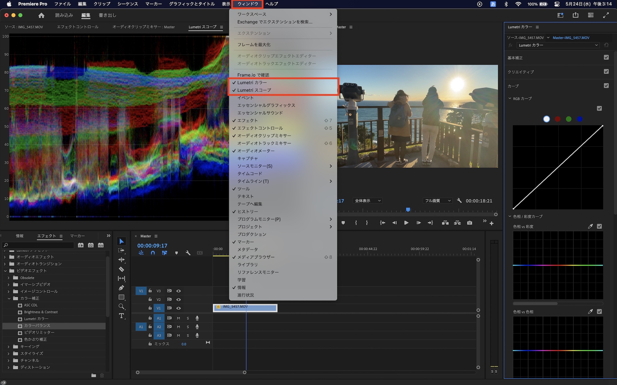The image size is (617, 385).
Task: Hide the V1 track with its eye toggle
Action: pyautogui.click(x=179, y=308)
